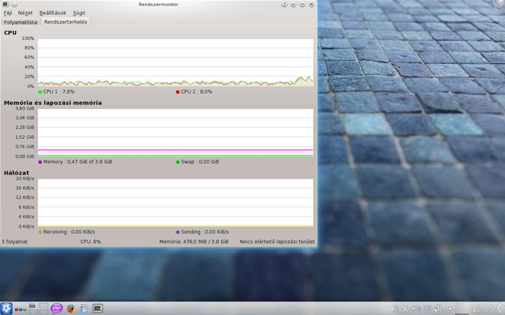This screenshot has height=315, width=505.
Task: Click the purple Sending legend dot
Action: pyautogui.click(x=178, y=232)
